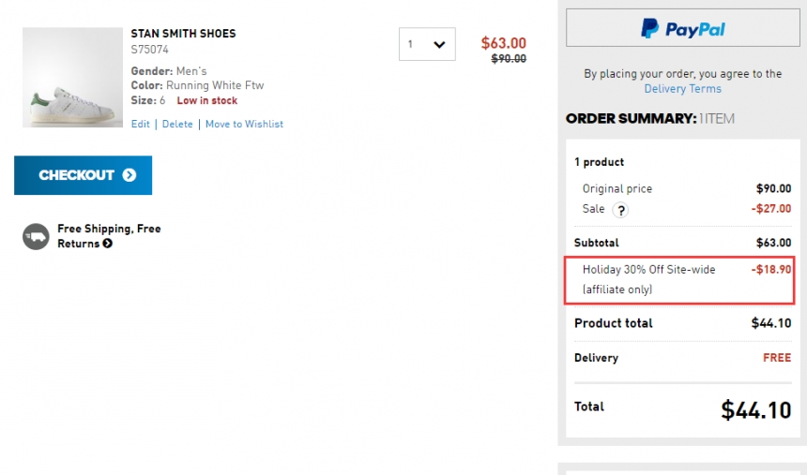The width and height of the screenshot is (807, 475).
Task: Pay with the PayPal button
Action: [682, 28]
